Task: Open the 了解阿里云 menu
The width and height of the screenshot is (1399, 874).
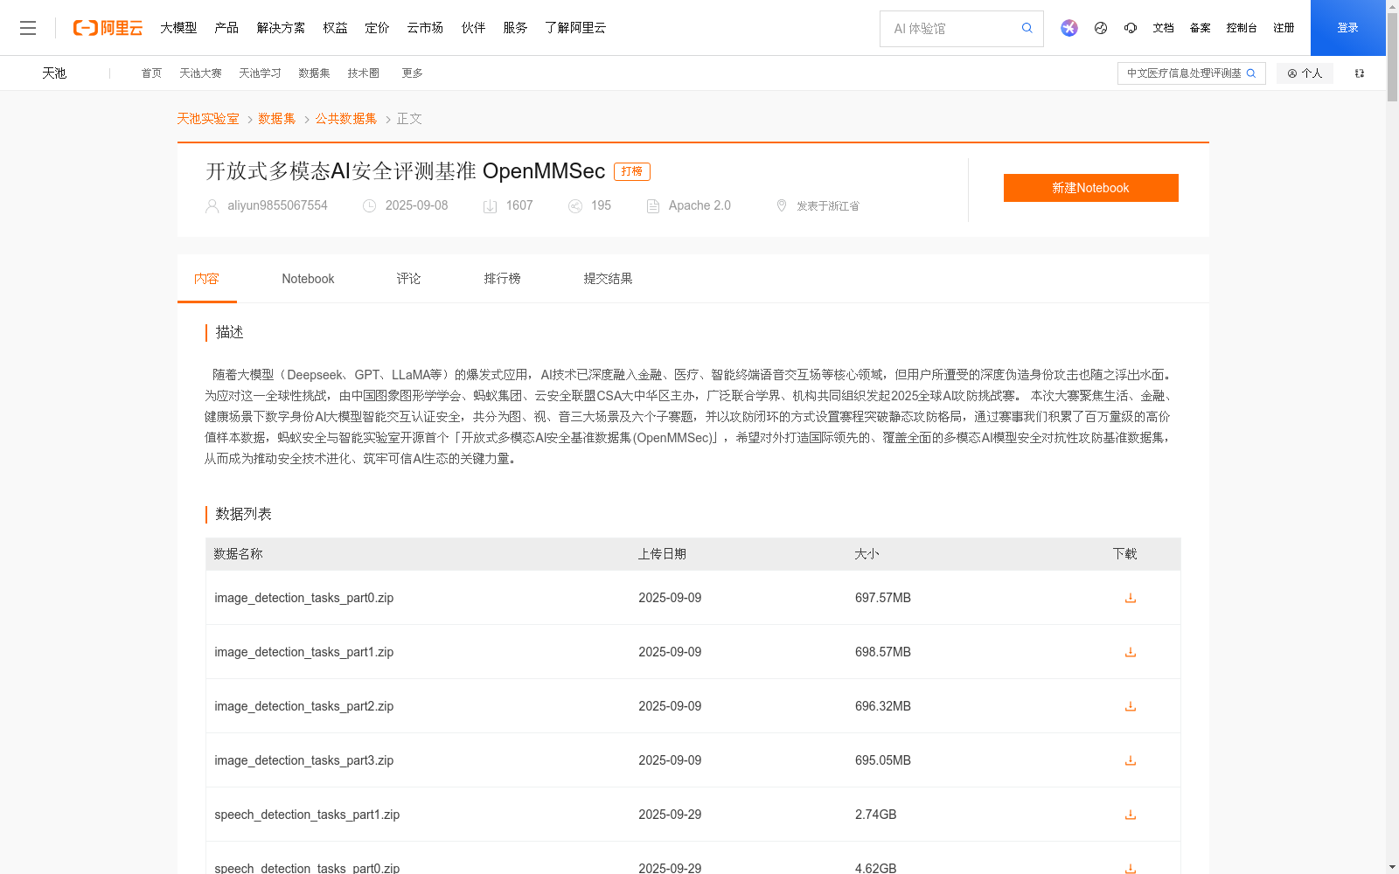Action: point(574,27)
